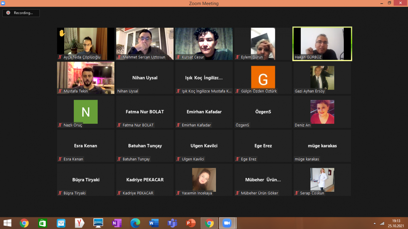Open Microsoft Edge from the taskbar
The image size is (408, 229).
tap(135, 223)
